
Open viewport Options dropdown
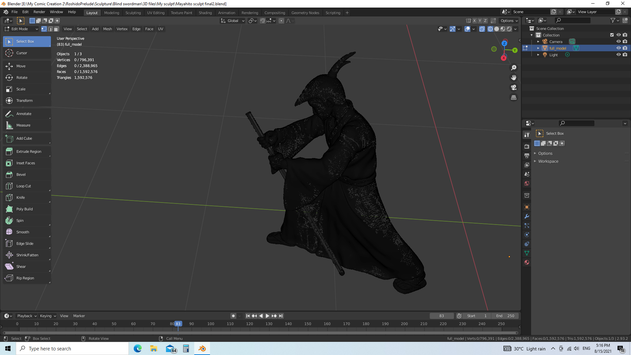coord(509,21)
